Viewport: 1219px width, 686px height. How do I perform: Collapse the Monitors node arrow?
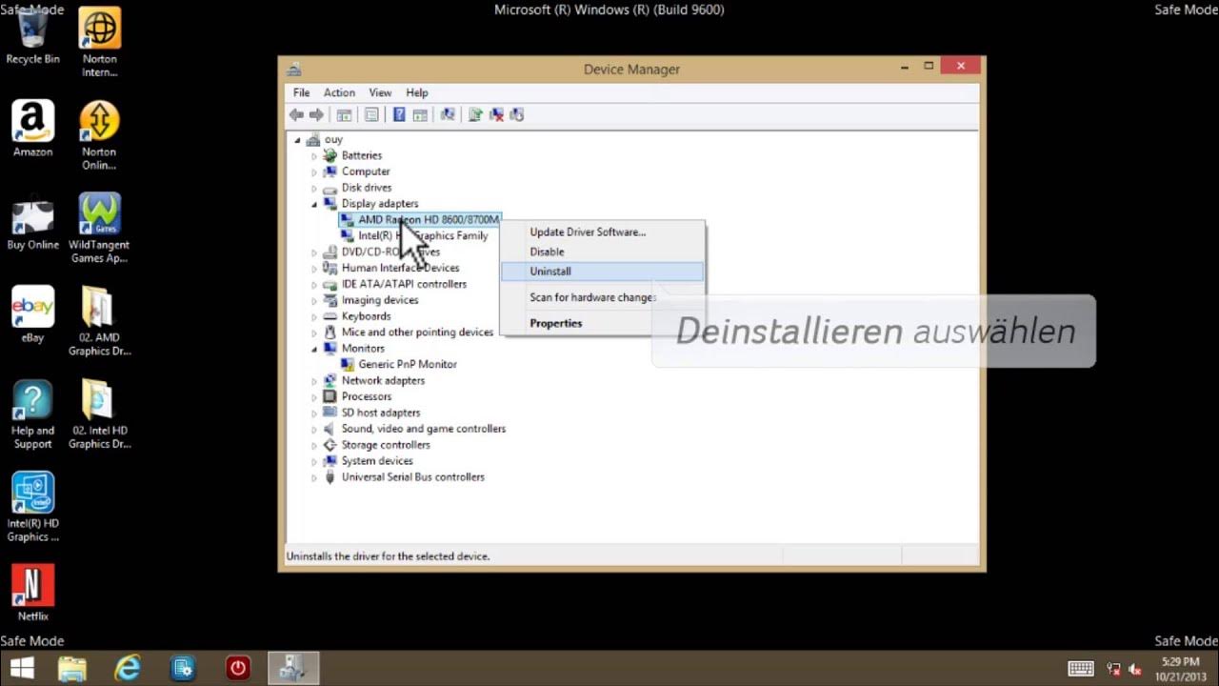314,349
